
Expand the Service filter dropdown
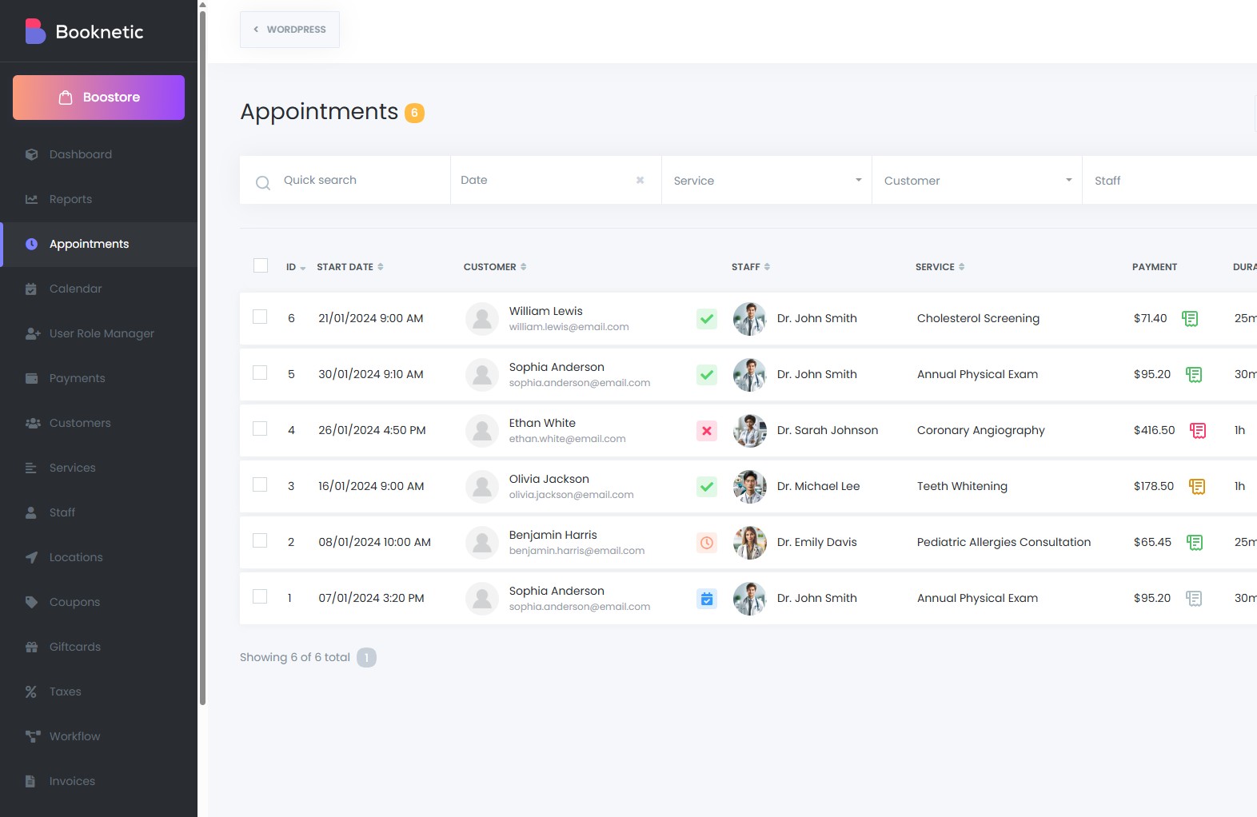(x=766, y=181)
